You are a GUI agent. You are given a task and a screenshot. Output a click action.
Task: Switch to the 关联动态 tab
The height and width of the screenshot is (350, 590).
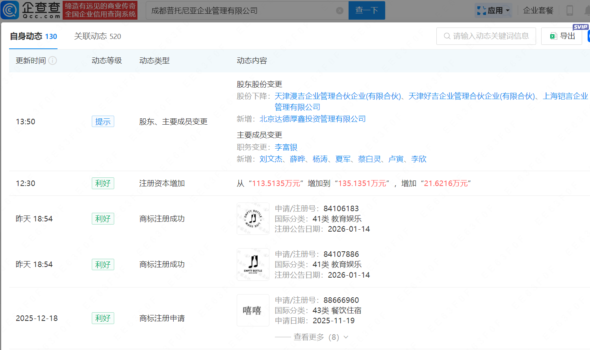click(x=97, y=36)
